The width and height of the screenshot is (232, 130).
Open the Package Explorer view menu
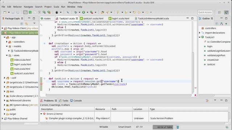[34, 23]
